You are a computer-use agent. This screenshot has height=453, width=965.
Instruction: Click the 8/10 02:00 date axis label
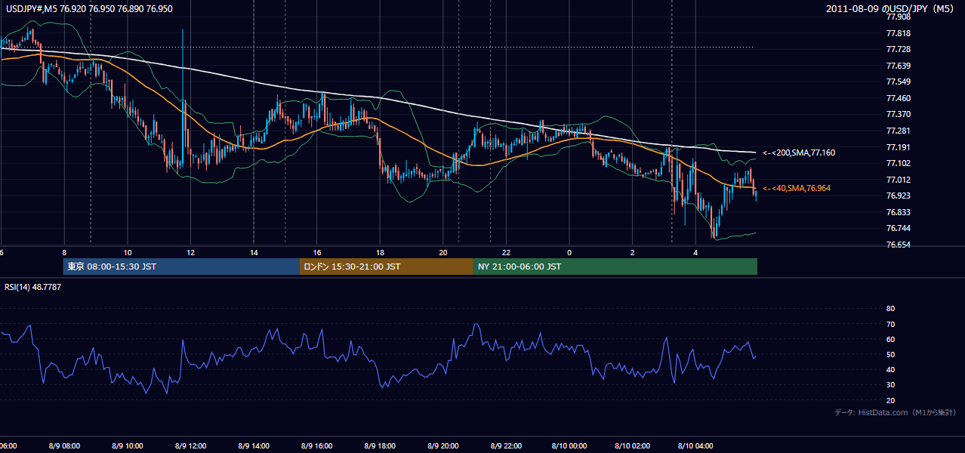pos(633,445)
